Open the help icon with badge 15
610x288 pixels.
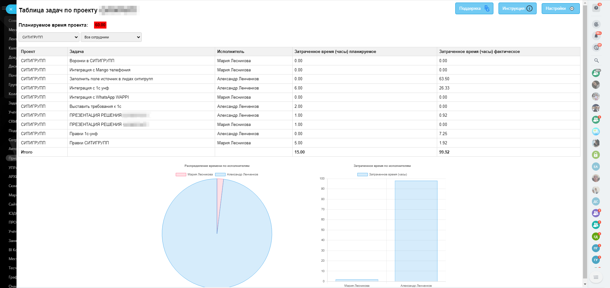pos(596,8)
